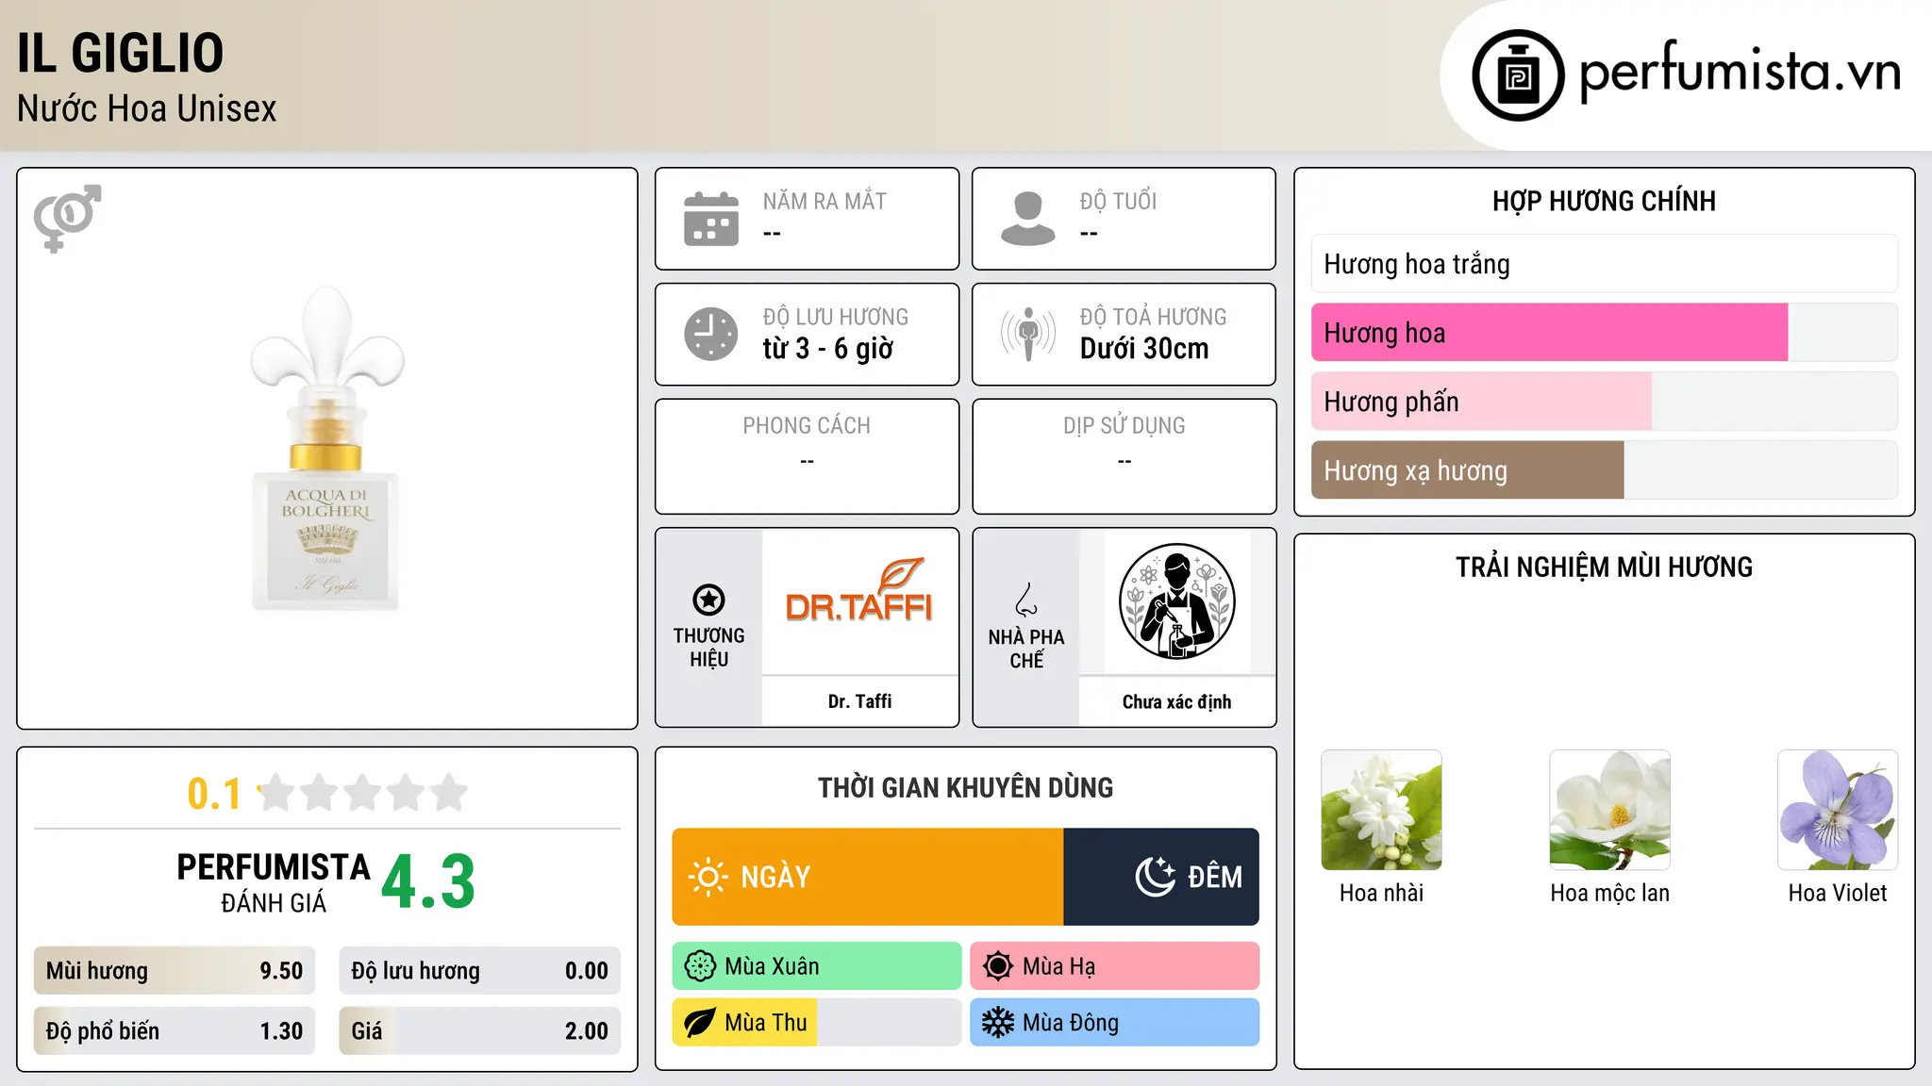Click the moon icon beside Đêm

coord(1156,877)
